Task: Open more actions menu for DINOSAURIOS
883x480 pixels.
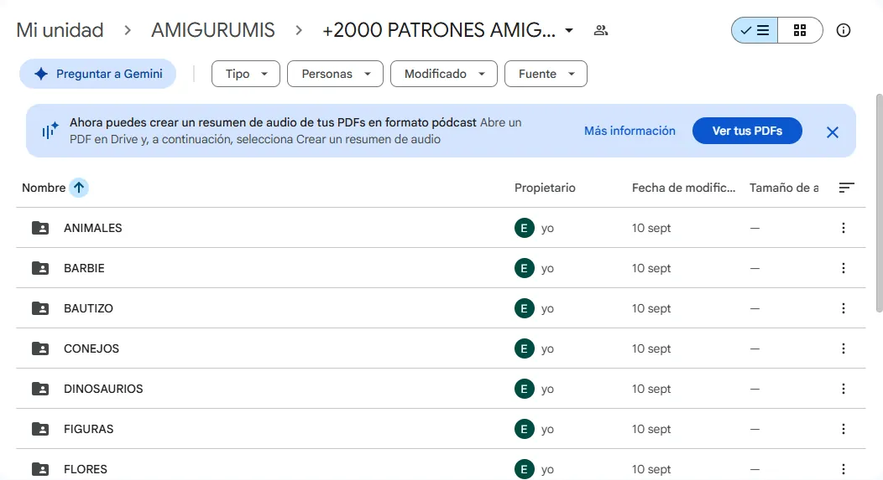Action: pyautogui.click(x=843, y=389)
